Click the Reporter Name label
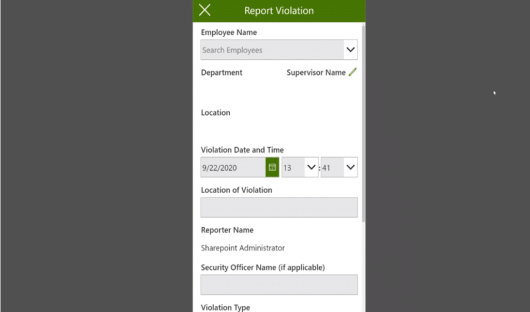Viewport: 530px width, 312px height. [227, 230]
